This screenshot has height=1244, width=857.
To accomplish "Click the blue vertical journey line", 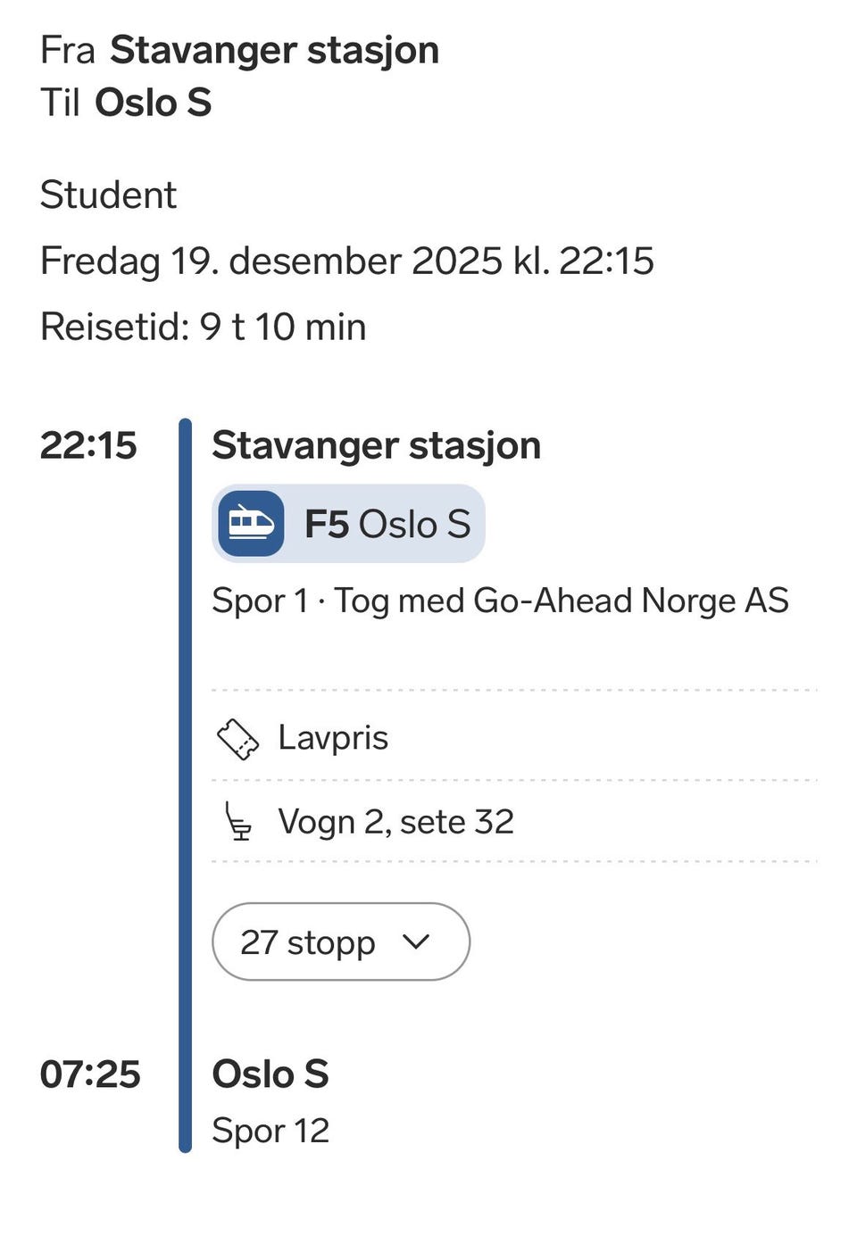I will pos(185,785).
